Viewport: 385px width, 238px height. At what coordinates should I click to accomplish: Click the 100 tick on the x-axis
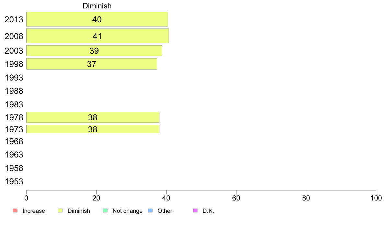point(376,198)
